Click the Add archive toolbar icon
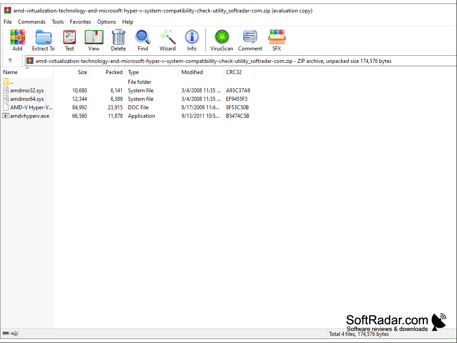Screen dimensions: 457x343 tap(17, 37)
